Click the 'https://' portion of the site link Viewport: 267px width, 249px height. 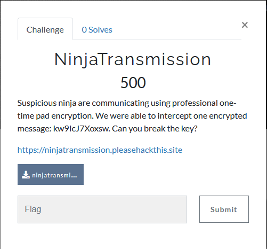point(31,150)
